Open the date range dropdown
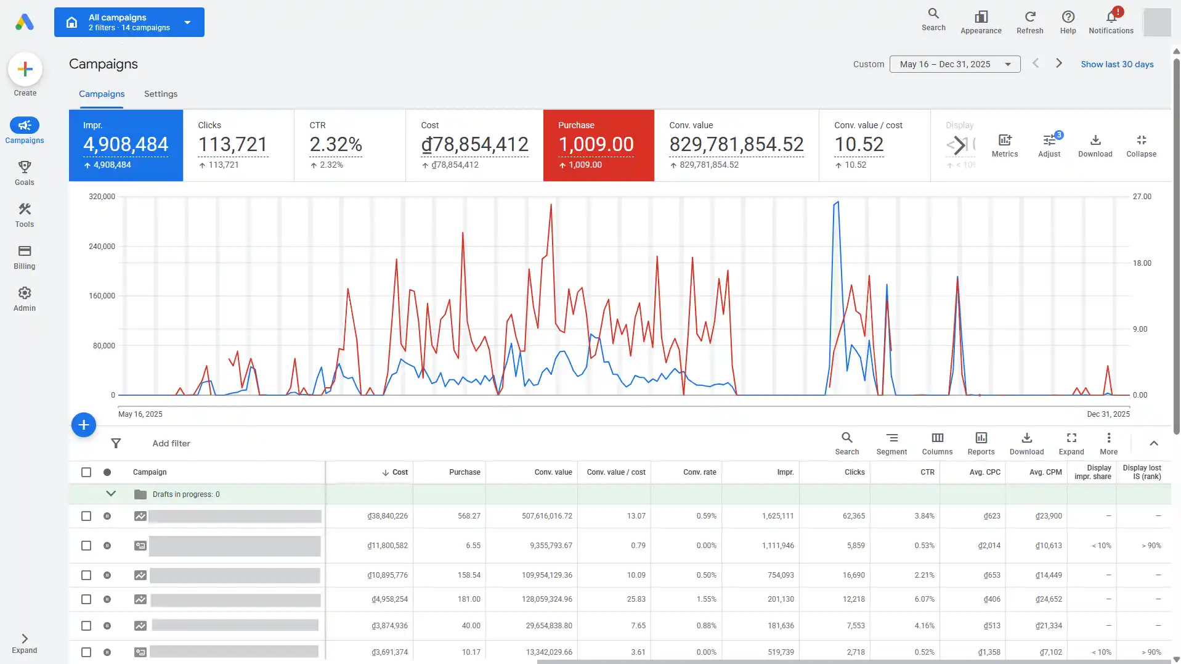The image size is (1181, 664). (x=955, y=64)
